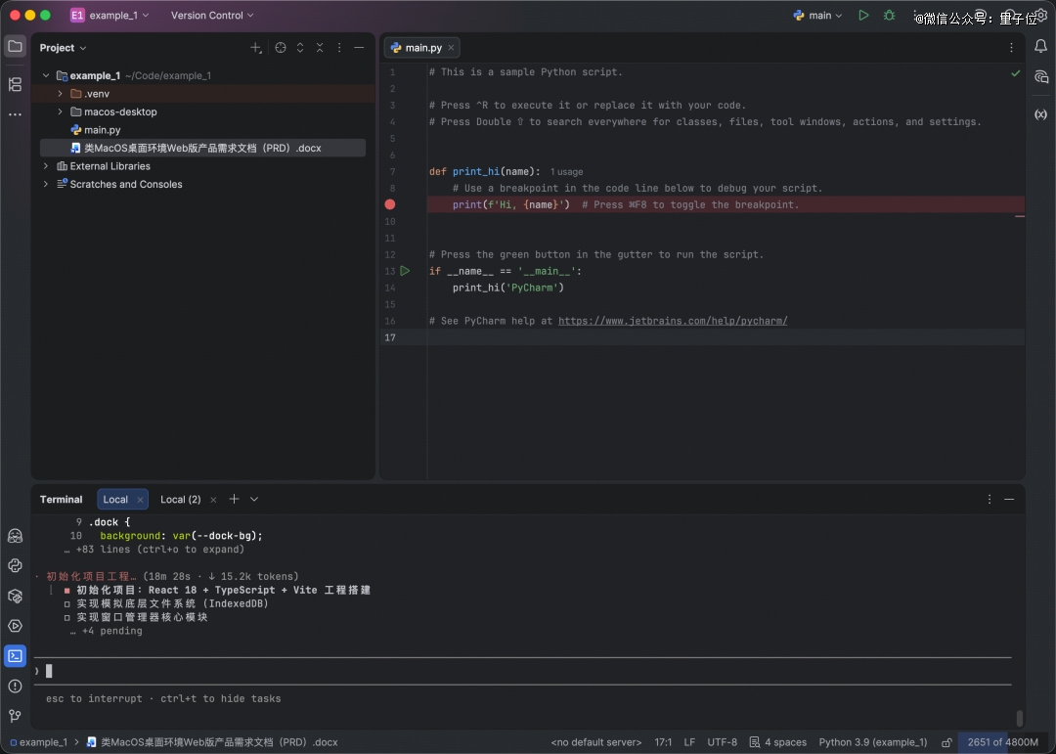The width and height of the screenshot is (1056, 754).
Task: Toggle the Terminal tool window button
Action: [15, 655]
